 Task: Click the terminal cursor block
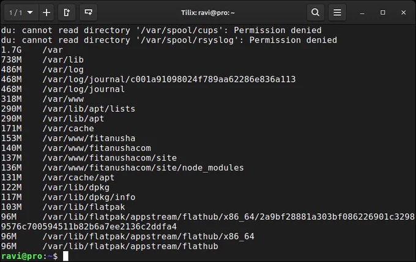(65, 256)
